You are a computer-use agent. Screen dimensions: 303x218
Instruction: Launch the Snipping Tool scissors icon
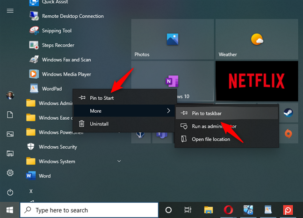tap(34, 31)
